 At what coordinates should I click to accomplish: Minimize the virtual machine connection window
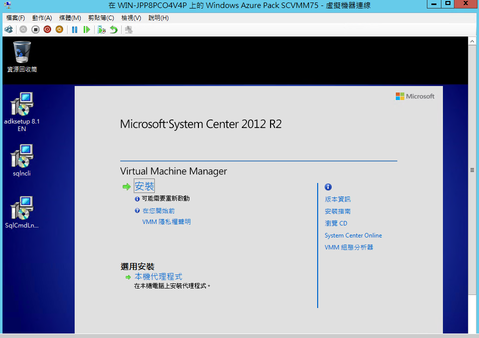click(x=433, y=4)
